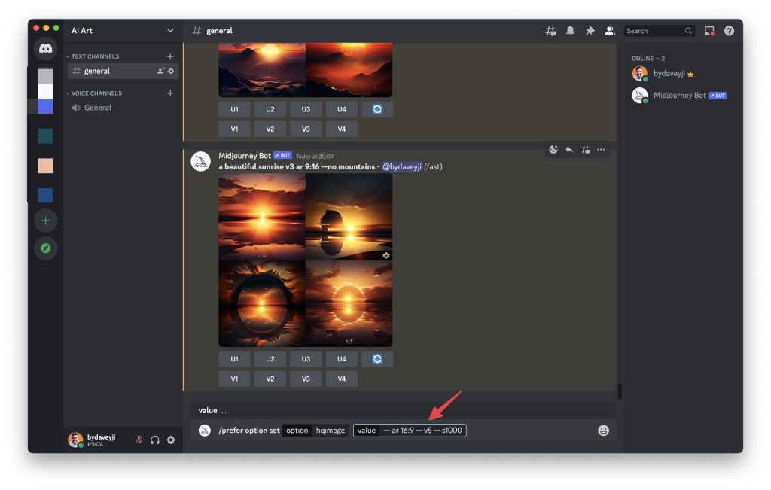Make variation V3 in lower grid
This screenshot has height=490, width=771.
(306, 379)
